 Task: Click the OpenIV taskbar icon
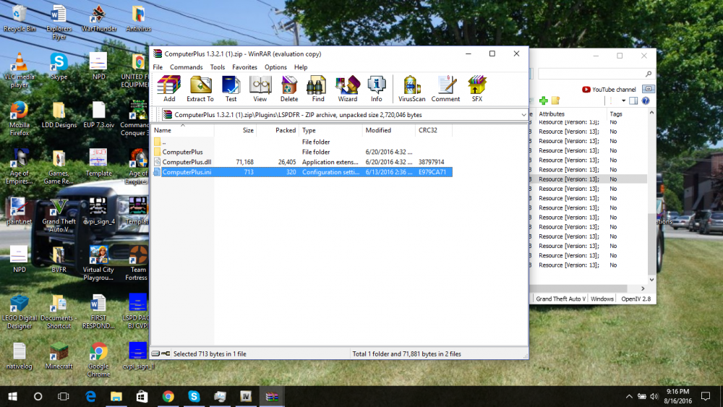click(x=246, y=396)
